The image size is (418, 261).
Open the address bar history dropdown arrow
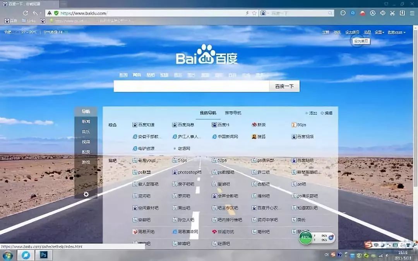pyautogui.click(x=41, y=13)
